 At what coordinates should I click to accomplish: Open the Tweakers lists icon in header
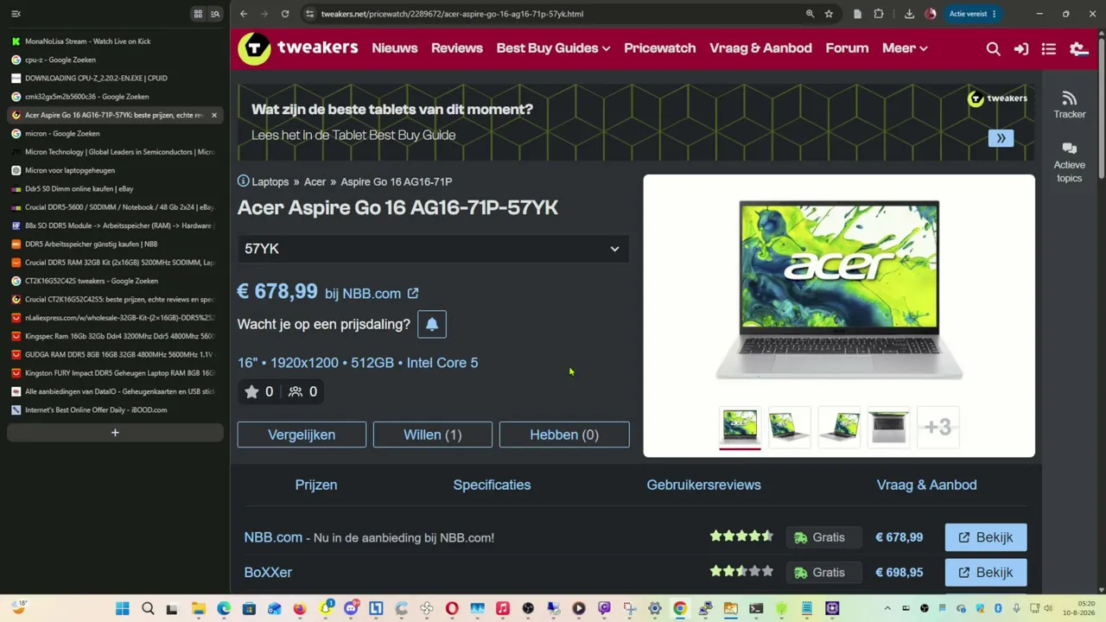click(x=1049, y=49)
